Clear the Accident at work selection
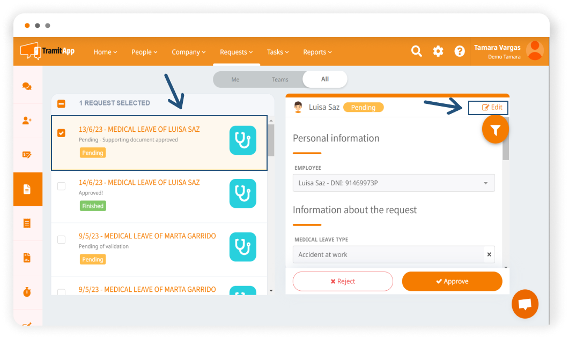This screenshot has width=569, height=339. (489, 254)
